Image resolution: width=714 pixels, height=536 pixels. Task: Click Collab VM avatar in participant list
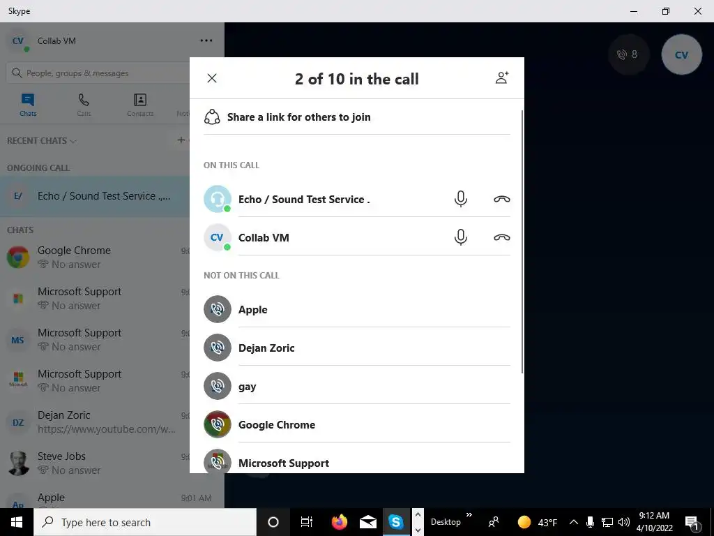(x=218, y=237)
